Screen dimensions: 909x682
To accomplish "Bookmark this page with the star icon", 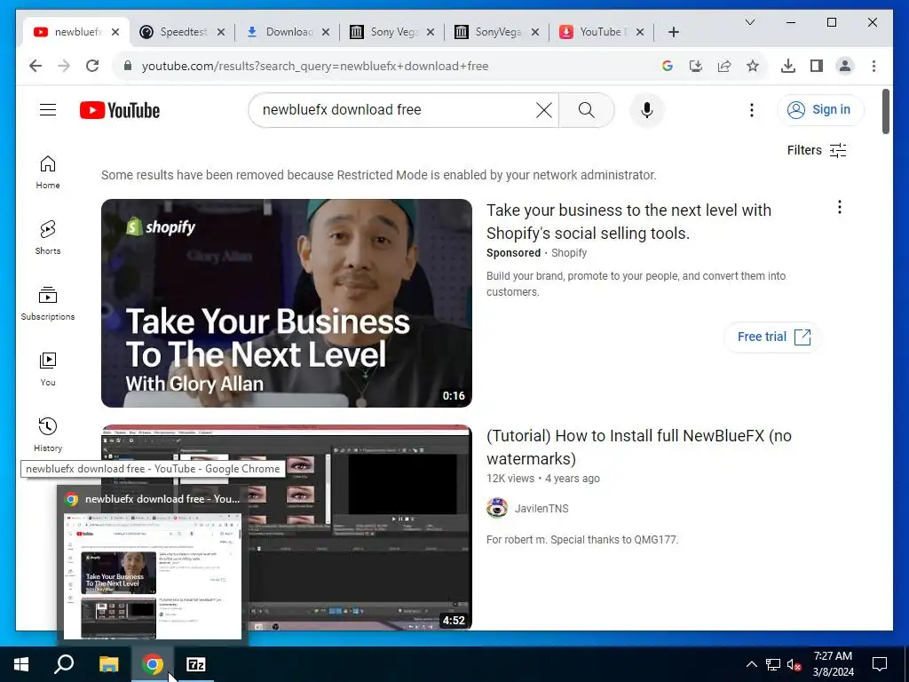I will 753,66.
